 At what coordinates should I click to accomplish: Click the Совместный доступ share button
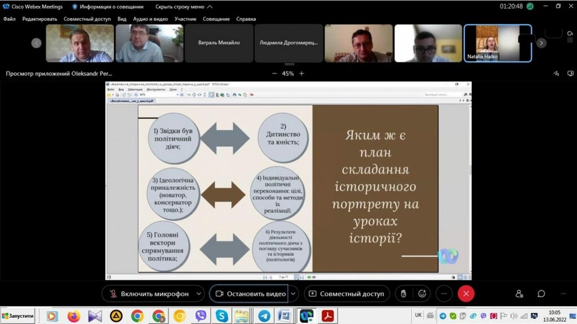pyautogui.click(x=347, y=294)
